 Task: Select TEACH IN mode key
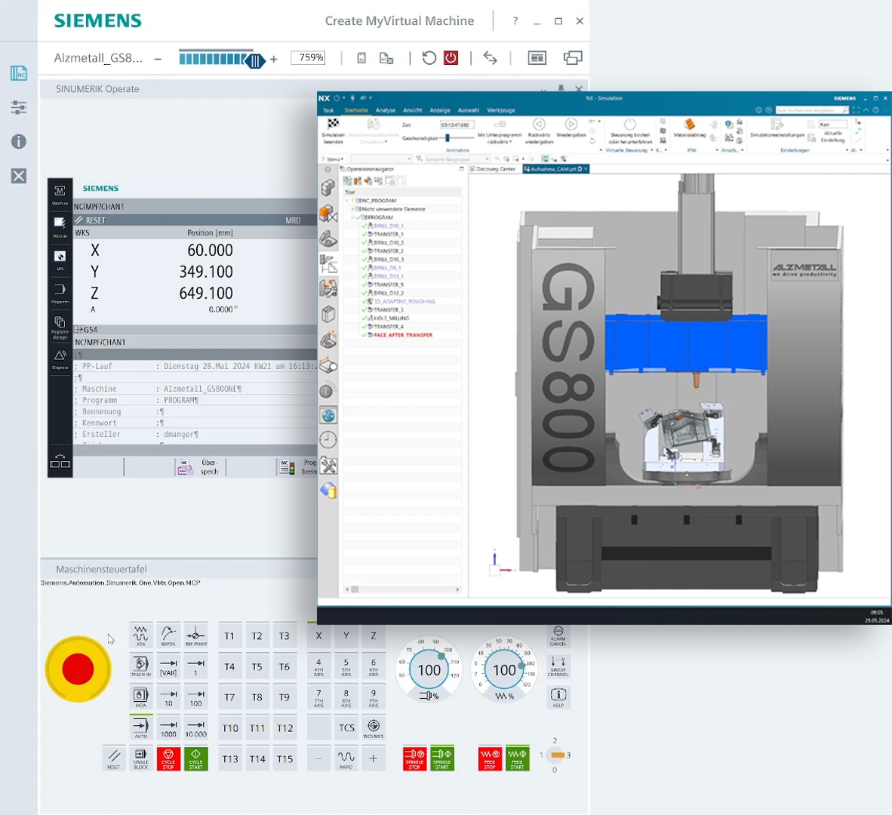pos(141,666)
